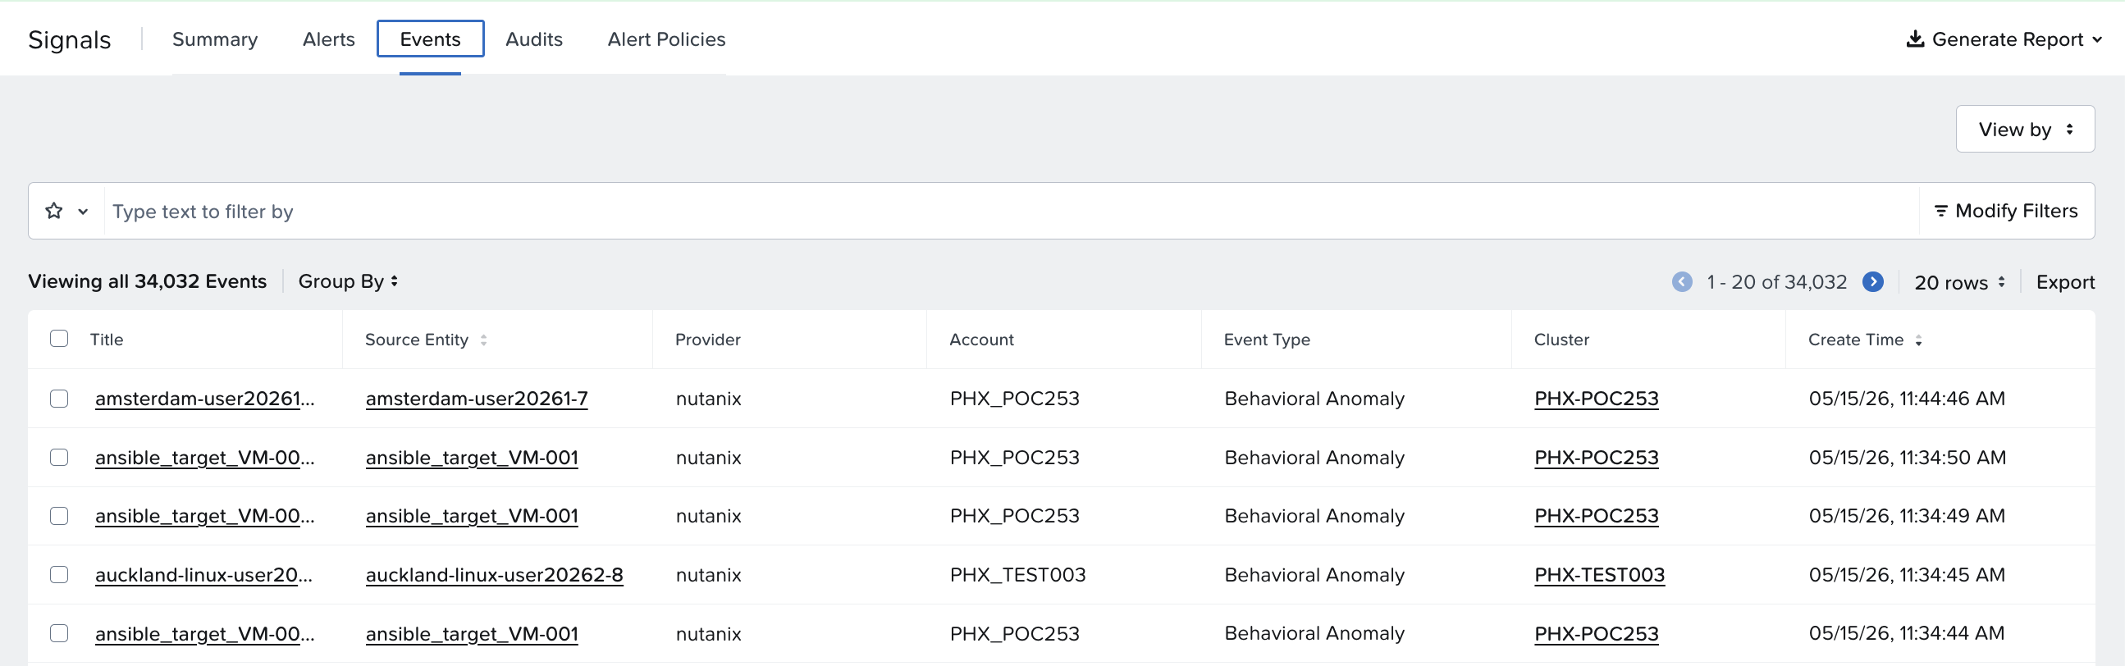Open ansible_target_VM-001 source in 11:34:44 row
Viewport: 2125px width, 666px height.
tap(472, 633)
